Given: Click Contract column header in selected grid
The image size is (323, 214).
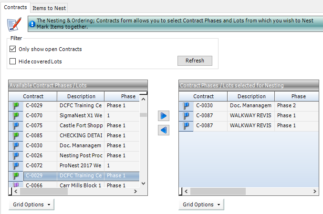Looking at the screenshot, I should click(x=203, y=96).
